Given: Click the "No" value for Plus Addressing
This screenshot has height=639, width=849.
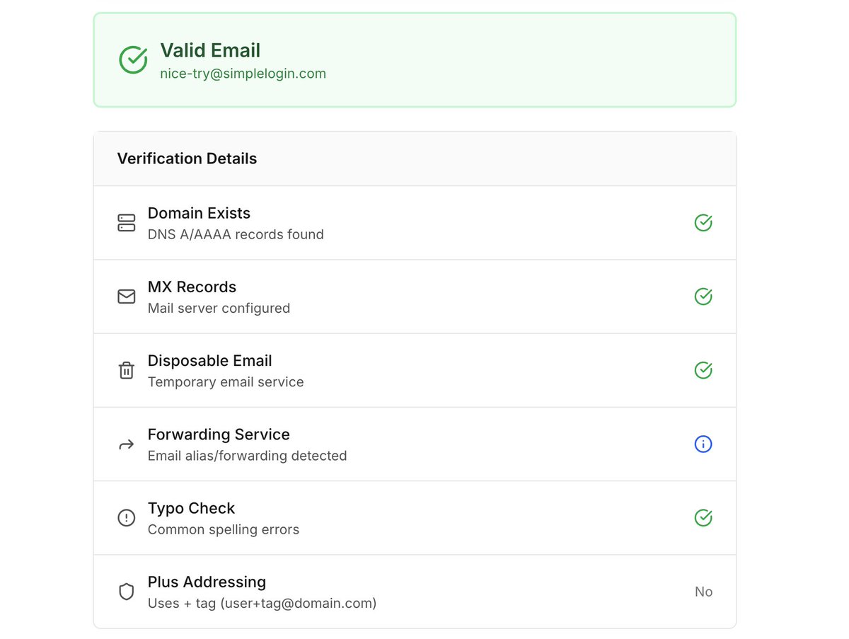Looking at the screenshot, I should point(703,592).
